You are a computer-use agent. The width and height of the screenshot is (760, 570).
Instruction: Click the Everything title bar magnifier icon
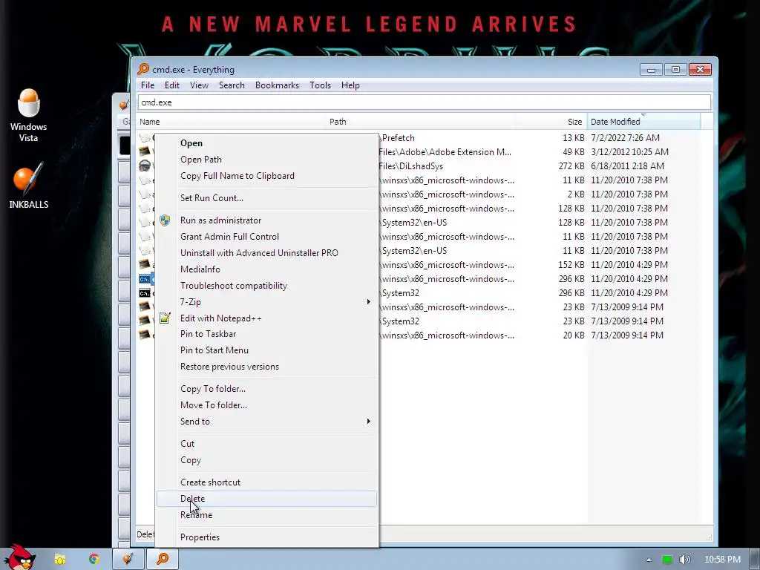(x=143, y=69)
